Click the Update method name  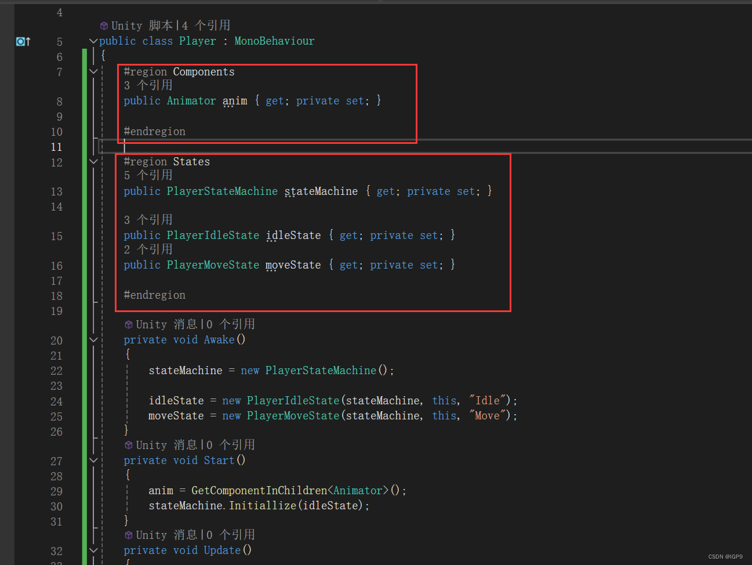pos(222,550)
